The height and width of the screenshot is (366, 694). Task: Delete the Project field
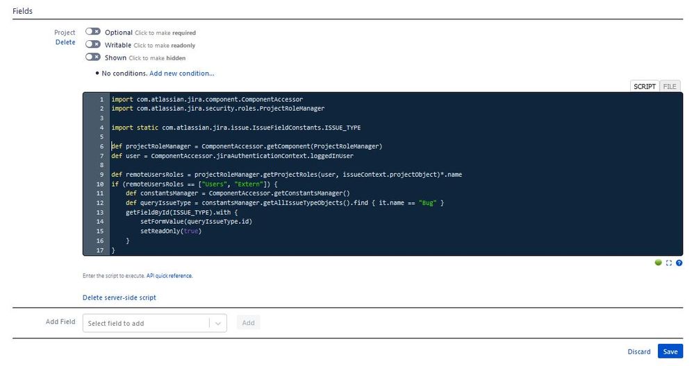(65, 42)
